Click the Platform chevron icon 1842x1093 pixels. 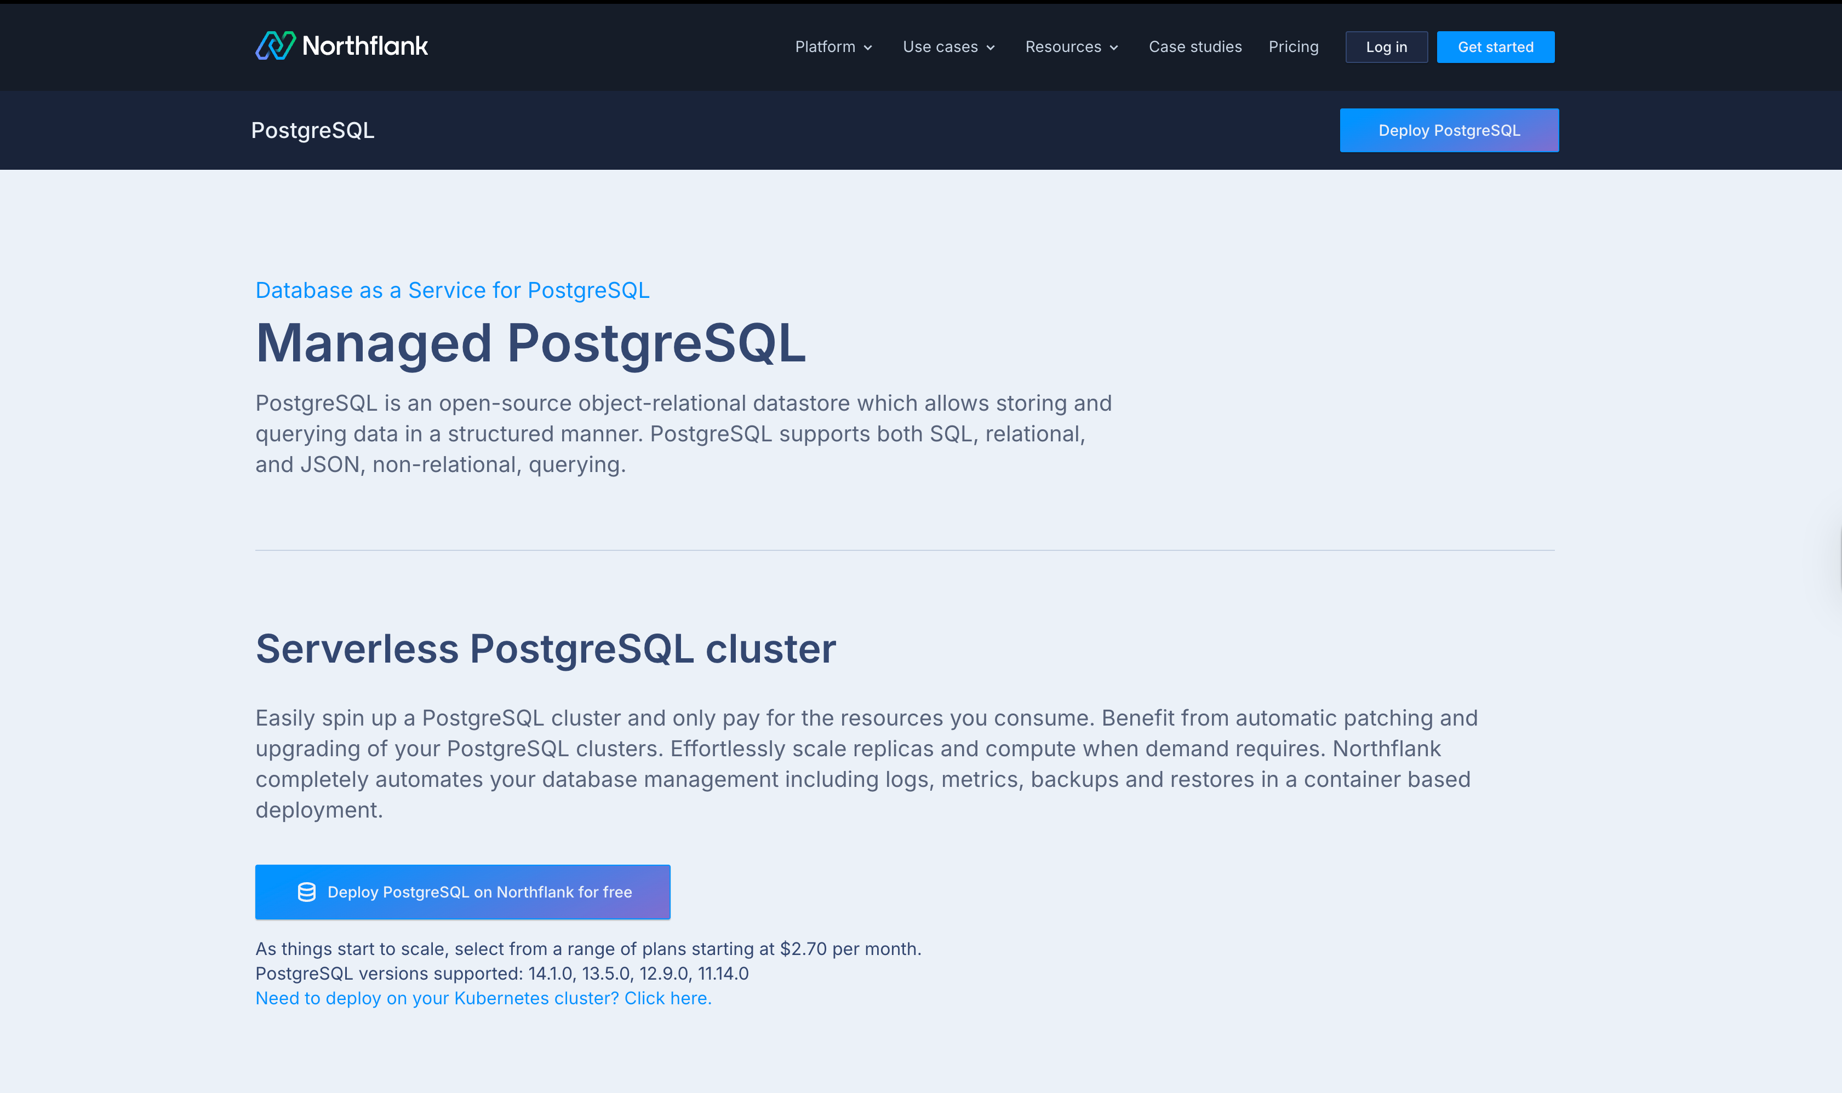(868, 47)
